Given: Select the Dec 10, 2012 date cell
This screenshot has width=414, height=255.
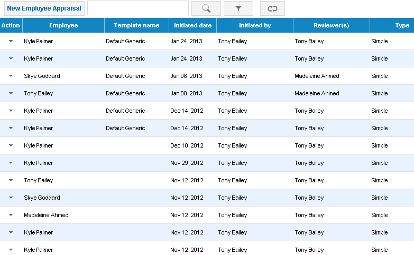Looking at the screenshot, I should (x=187, y=145).
